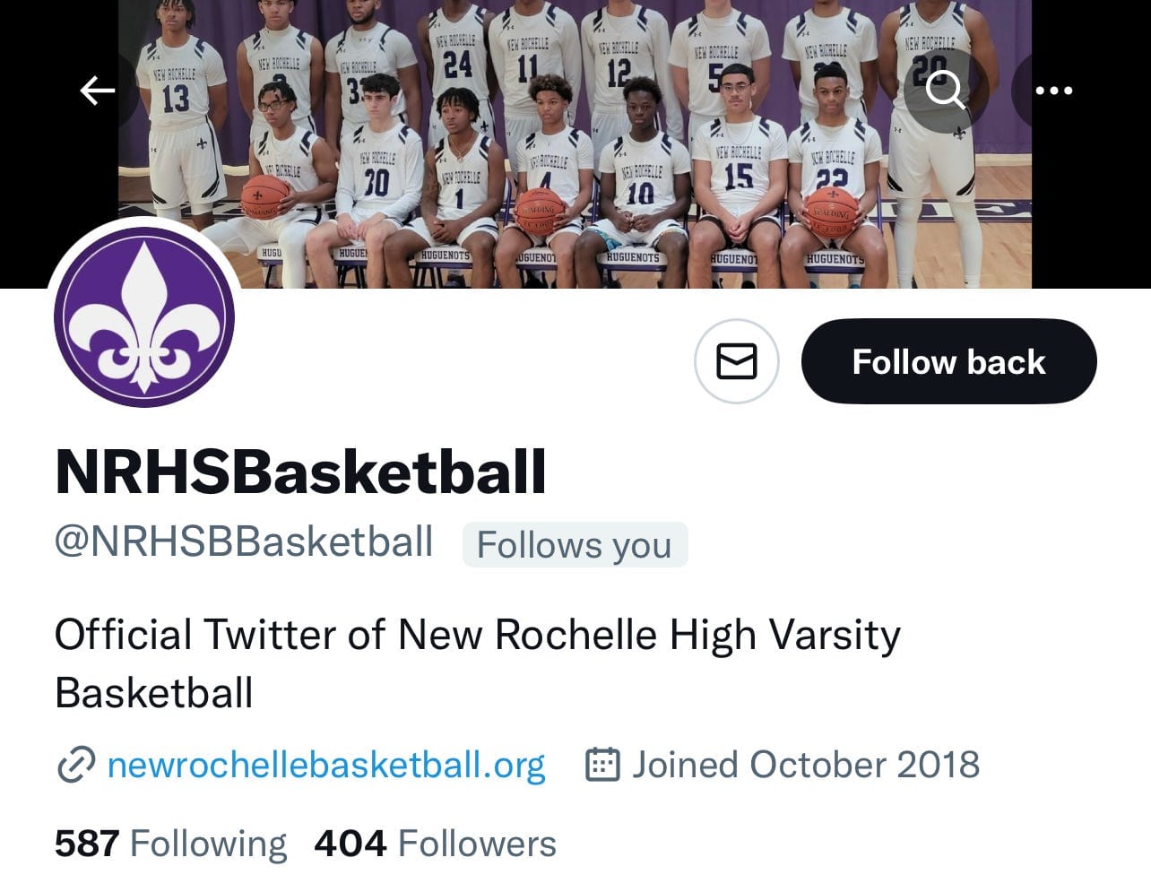Click the Follow back button
The image size is (1151, 892).
948,361
